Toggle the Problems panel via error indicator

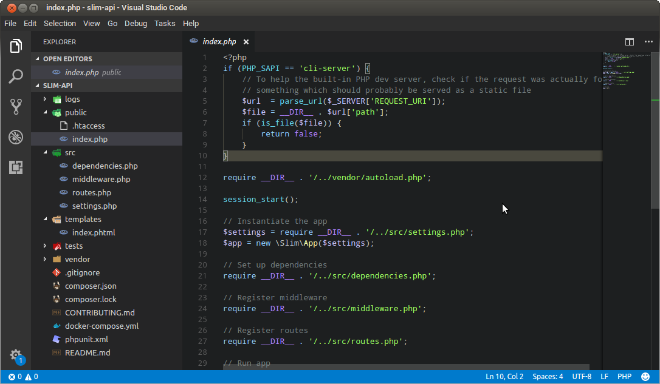pos(18,376)
